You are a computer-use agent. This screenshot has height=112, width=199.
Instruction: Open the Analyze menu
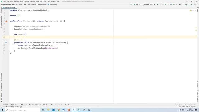(x=26, y=2)
